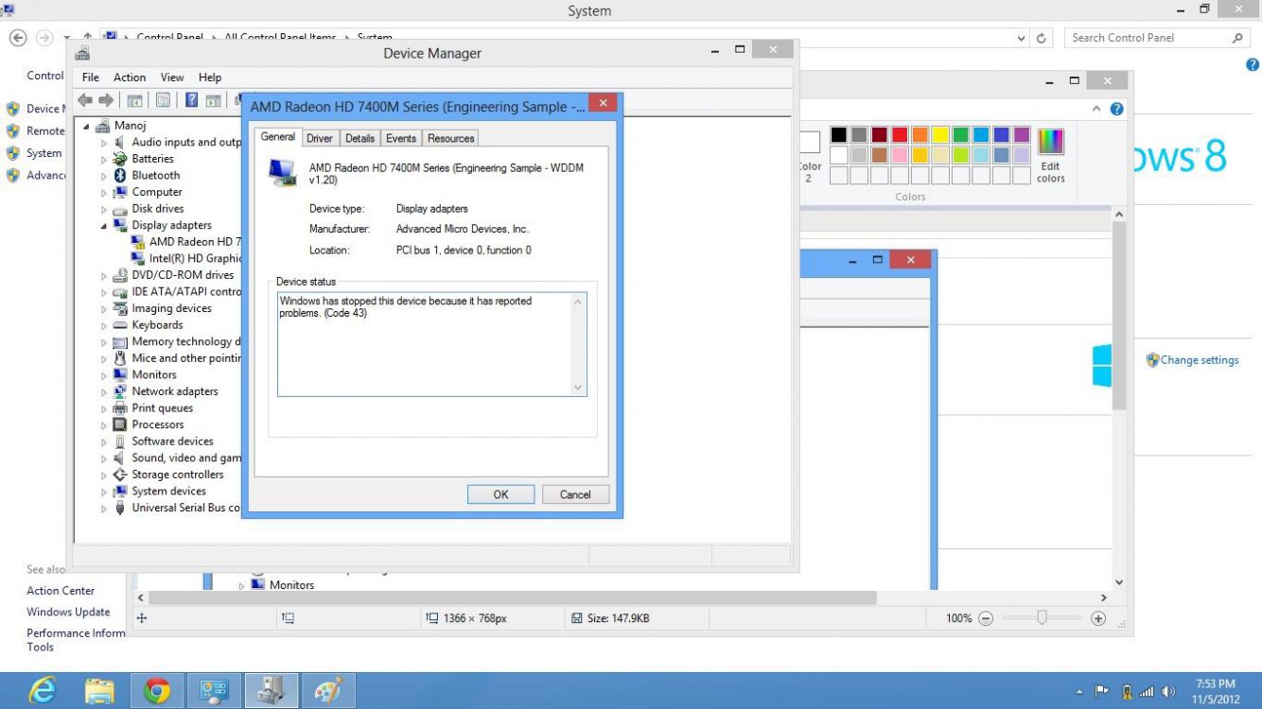Image resolution: width=1262 pixels, height=709 pixels.
Task: Collapse the Display adapters tree node
Action: [104, 226]
